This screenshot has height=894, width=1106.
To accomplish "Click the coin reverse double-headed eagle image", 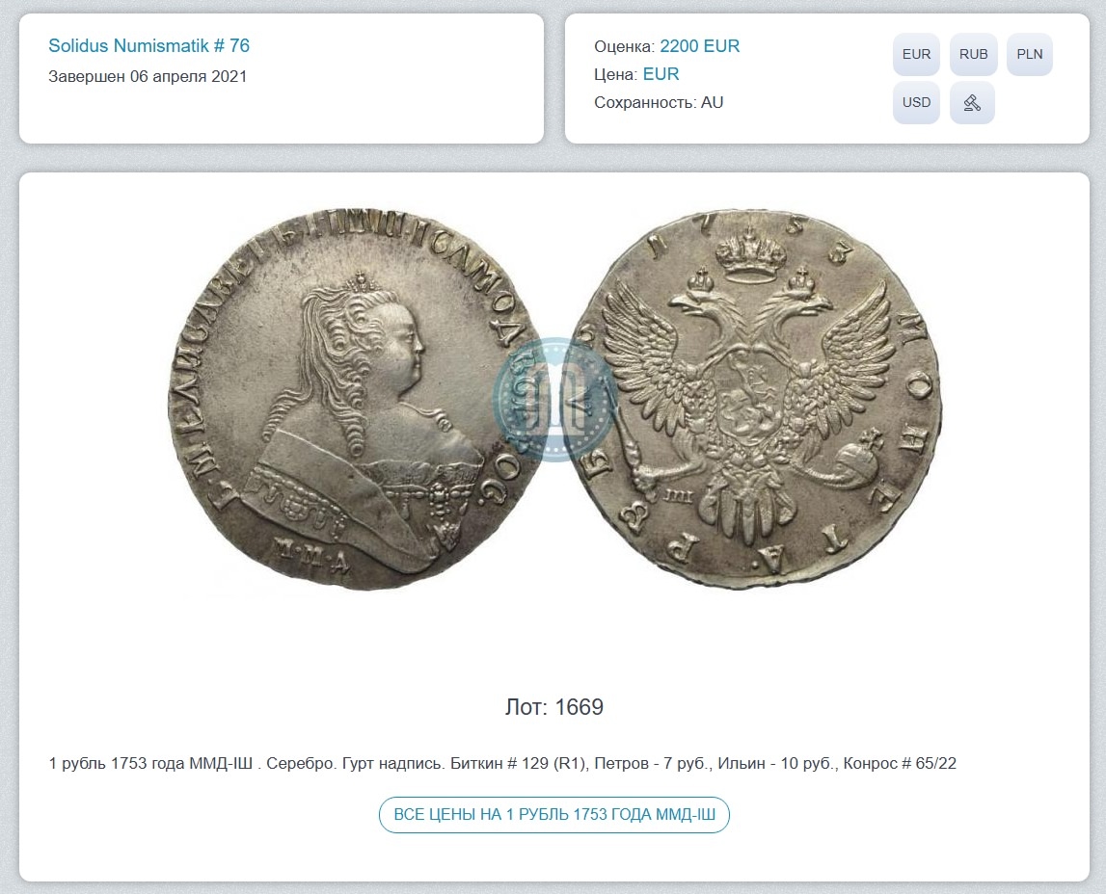I will [x=764, y=400].
